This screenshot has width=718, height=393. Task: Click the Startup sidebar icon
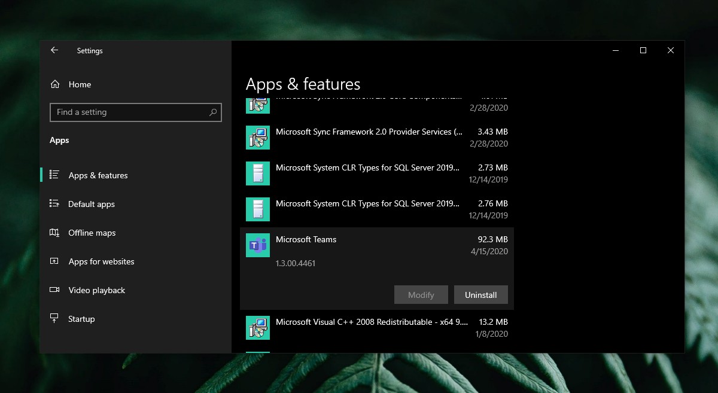pos(54,319)
